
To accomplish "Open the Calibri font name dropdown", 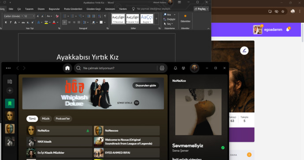I will 22,16.
